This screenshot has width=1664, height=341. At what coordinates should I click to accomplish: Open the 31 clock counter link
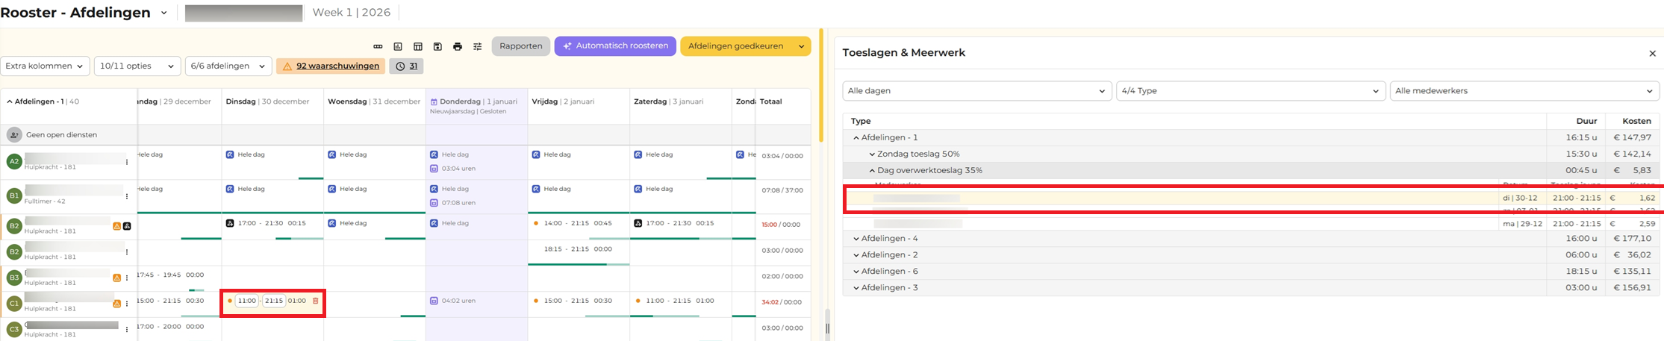coord(414,66)
